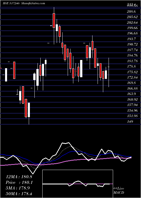Click the 163.9 price axis label

tap(131, 94)
